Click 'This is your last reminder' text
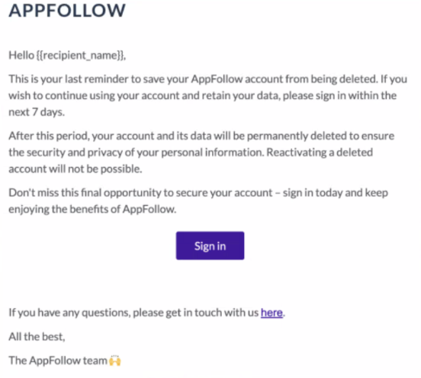 (69, 79)
